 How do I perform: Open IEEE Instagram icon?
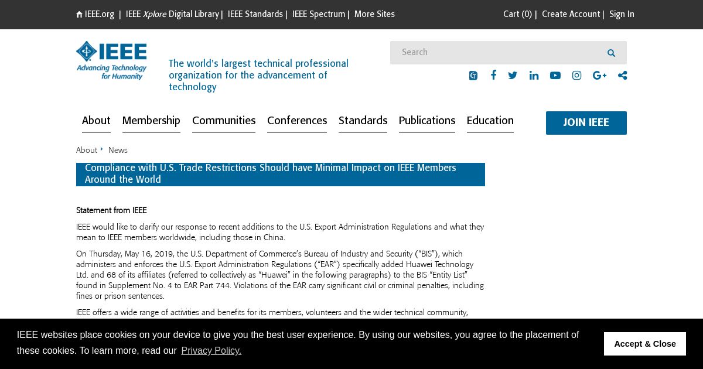(576, 76)
